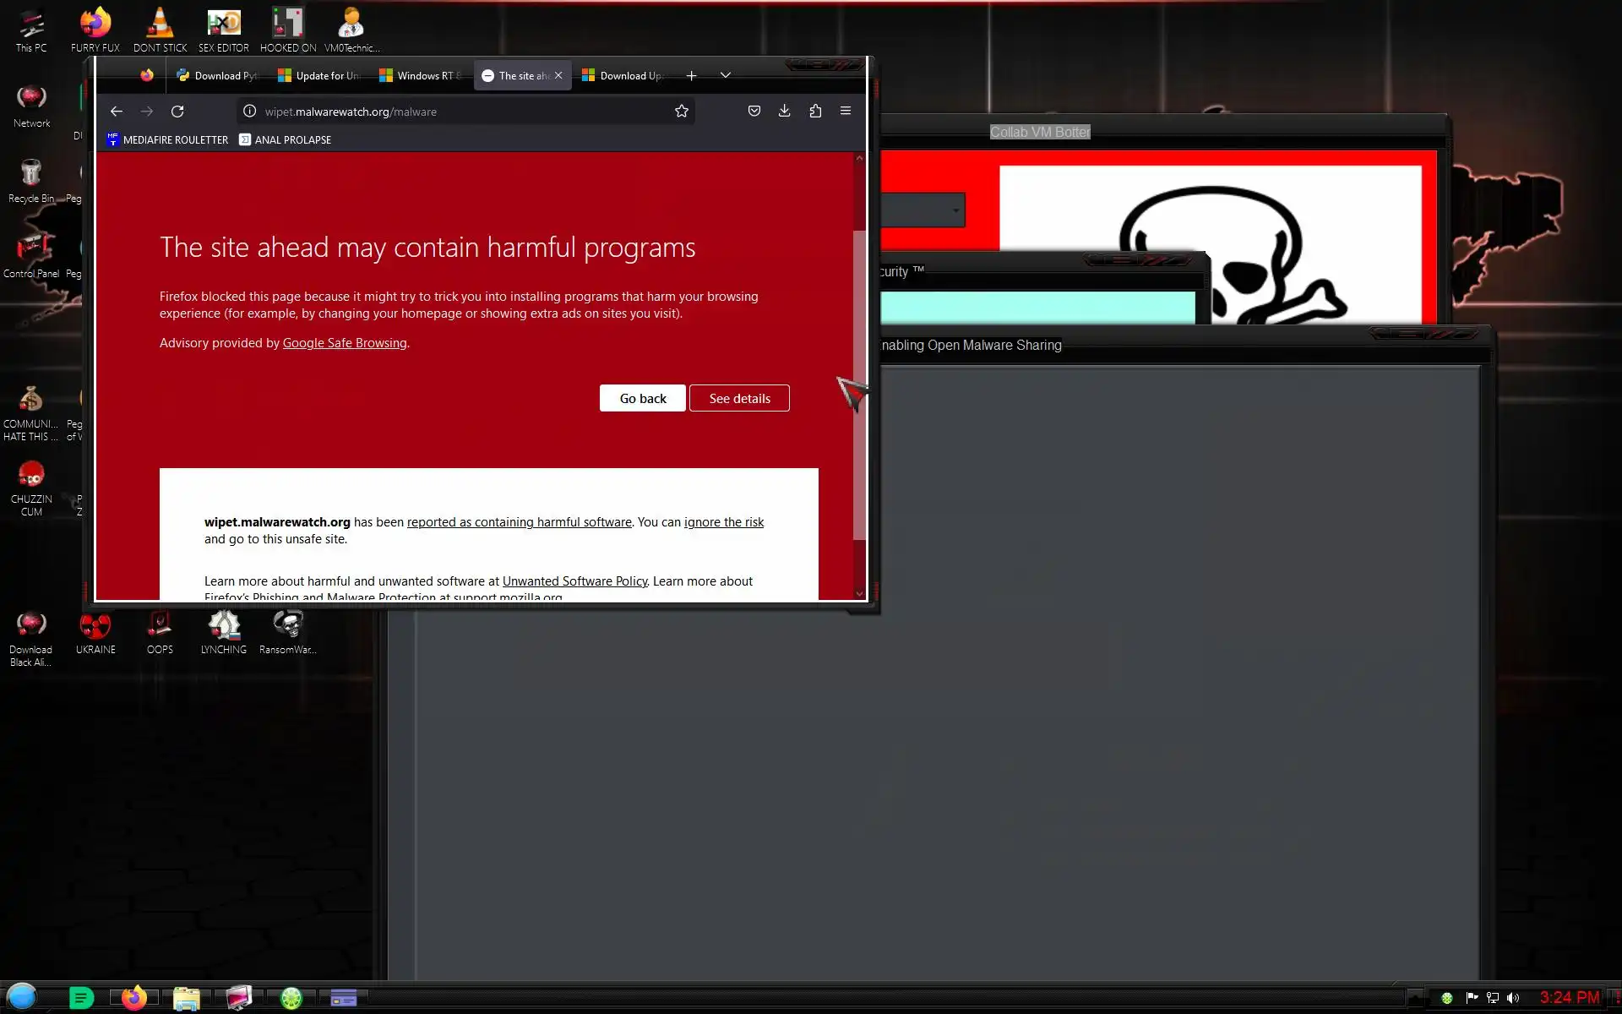
Task: Open the extensions puzzle icon
Action: [x=815, y=112]
